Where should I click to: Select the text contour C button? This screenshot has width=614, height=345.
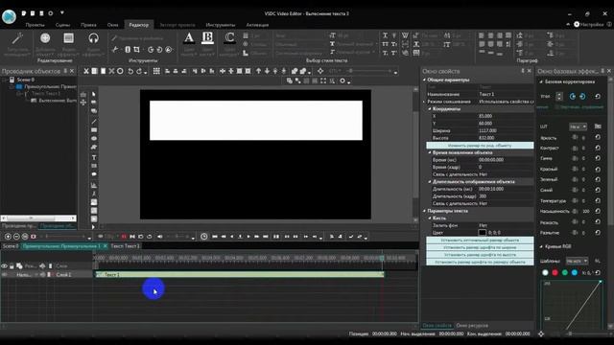[229, 38]
